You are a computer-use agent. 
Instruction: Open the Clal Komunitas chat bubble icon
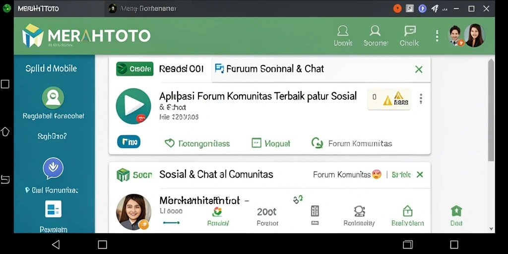pos(53,169)
